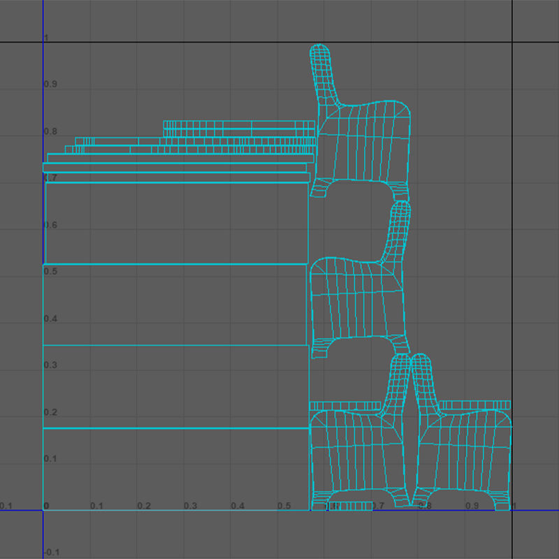This screenshot has width=559, height=559.
Task: Click the '0.8' label on vertical axis
Action: [x=50, y=131]
